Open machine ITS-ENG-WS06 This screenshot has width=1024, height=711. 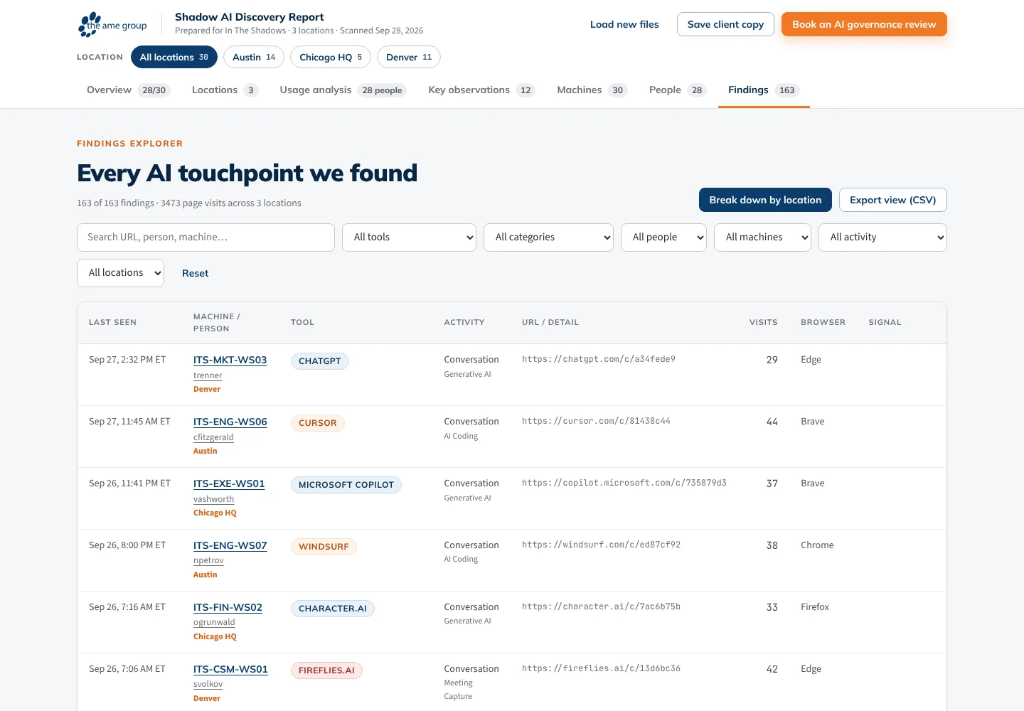[x=230, y=422]
